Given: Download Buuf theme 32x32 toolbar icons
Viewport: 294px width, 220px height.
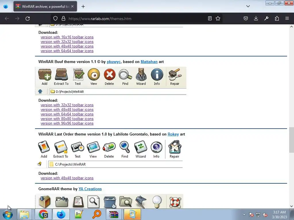Looking at the screenshot, I should coord(67,105).
